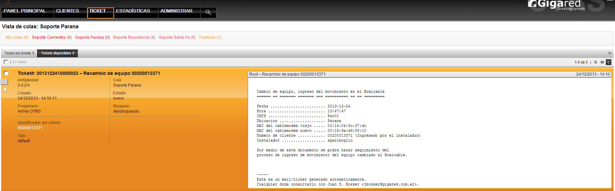Click the gray flag beside the ticket
Image resolution: width=615 pixels, height=191 pixels.
pos(4,82)
